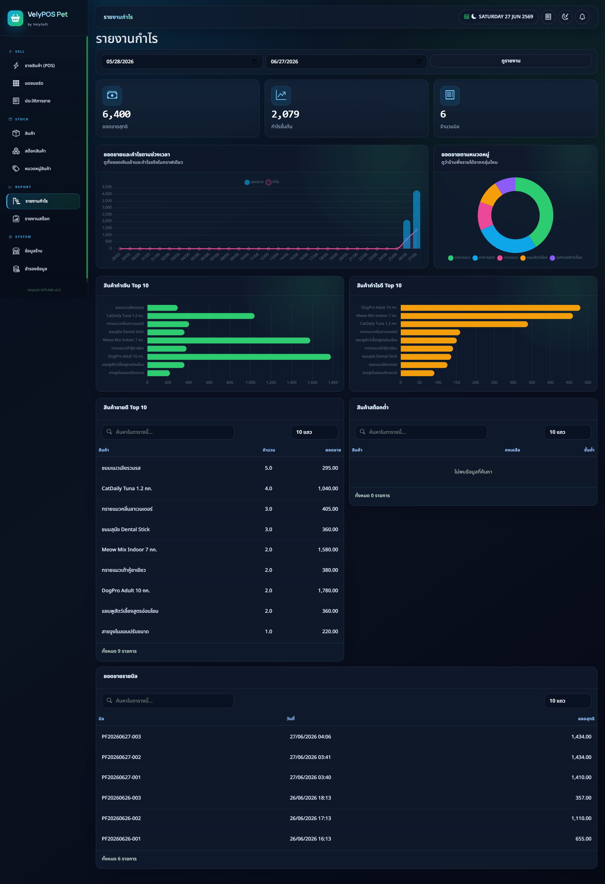Select รายงานสต๊อก menu item
Screen dimensions: 605x884
pyautogui.click(x=43, y=219)
